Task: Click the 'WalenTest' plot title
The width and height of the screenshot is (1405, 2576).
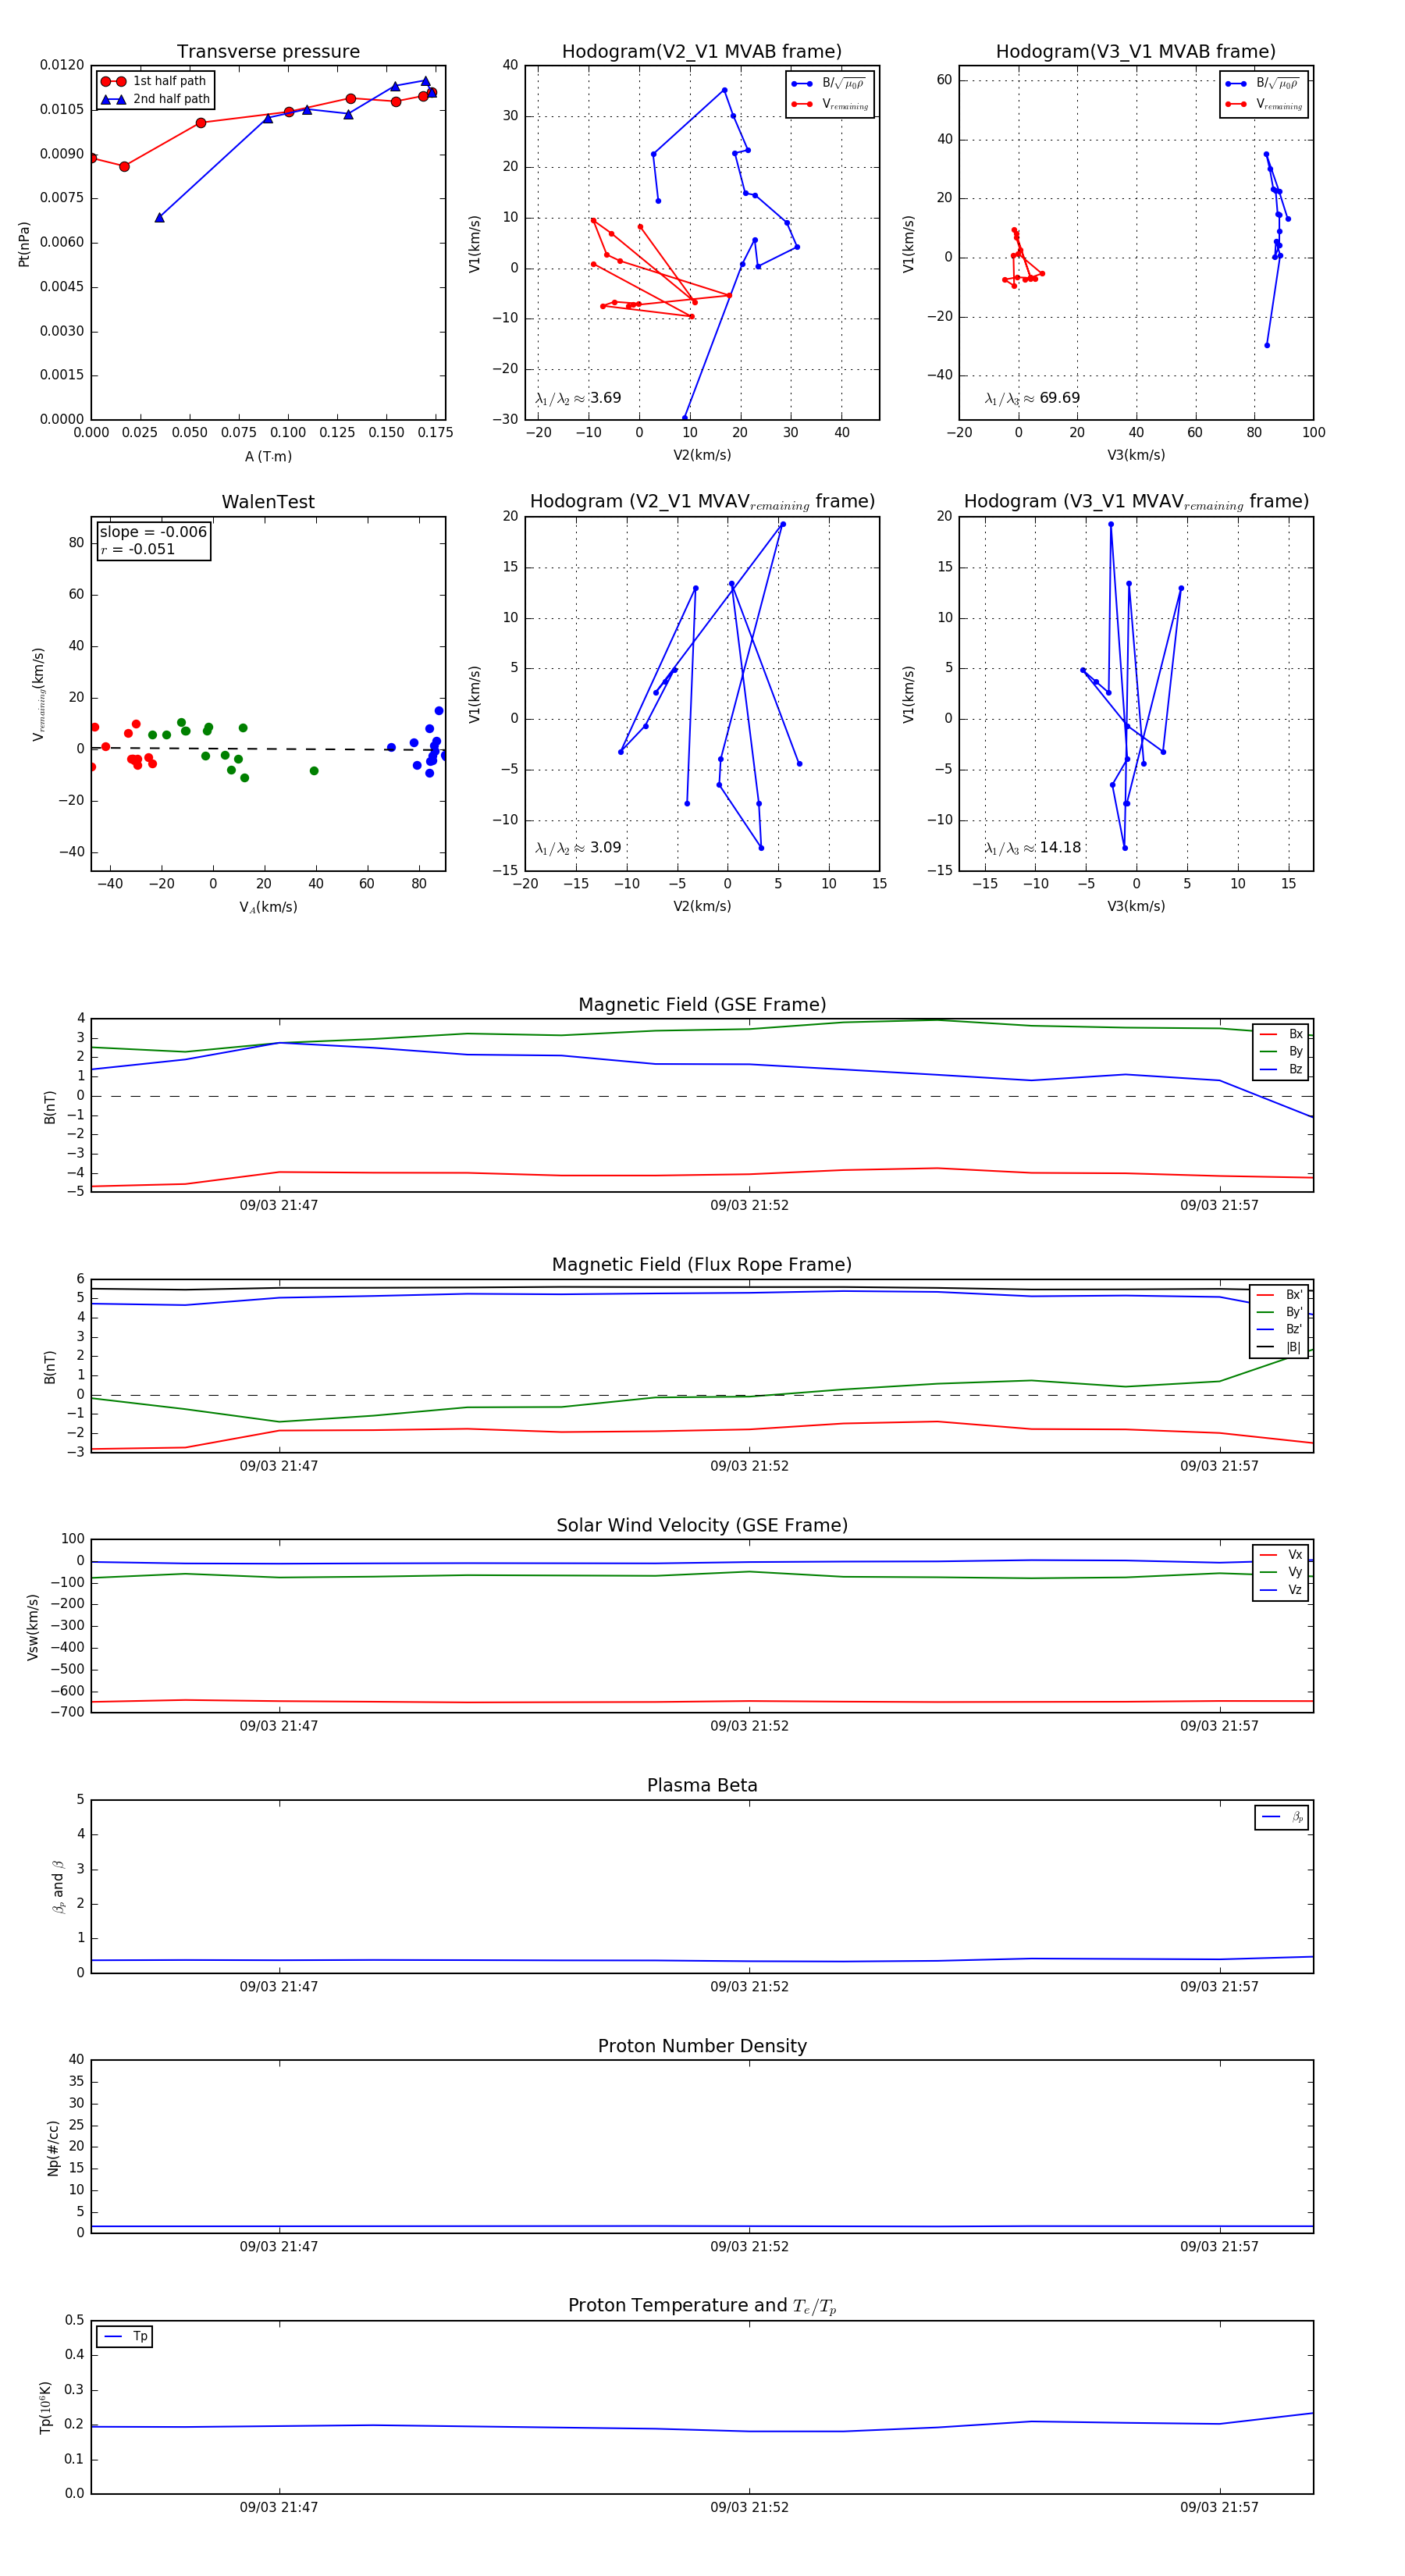Action: pyautogui.click(x=268, y=502)
